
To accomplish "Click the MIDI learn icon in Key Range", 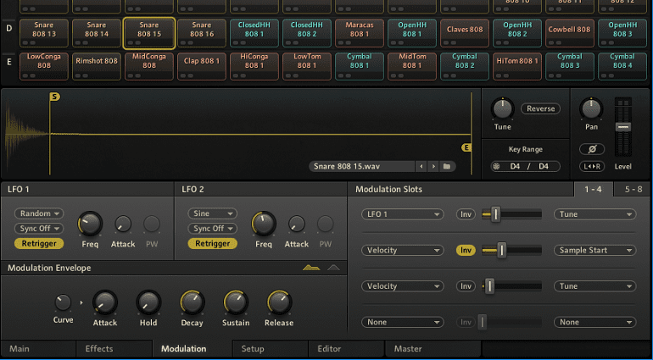I will click(x=496, y=167).
